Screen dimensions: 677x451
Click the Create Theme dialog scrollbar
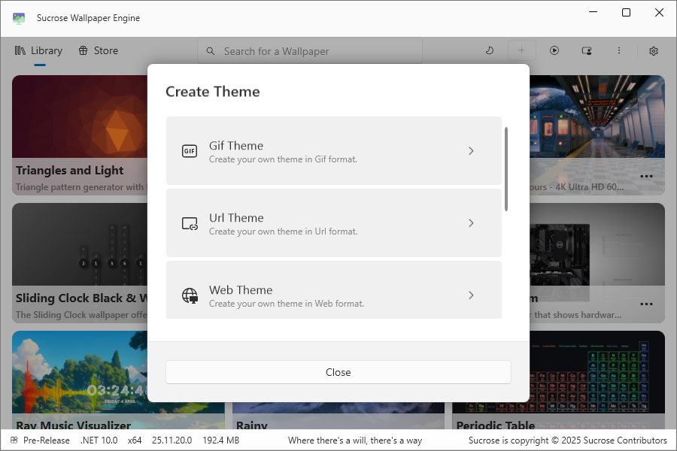click(506, 169)
